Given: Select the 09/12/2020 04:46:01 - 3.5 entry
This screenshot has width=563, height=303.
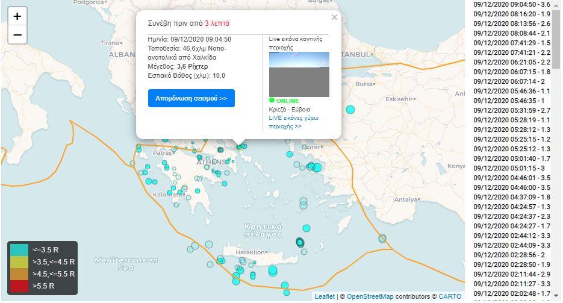Looking at the screenshot, I should click(x=512, y=178).
